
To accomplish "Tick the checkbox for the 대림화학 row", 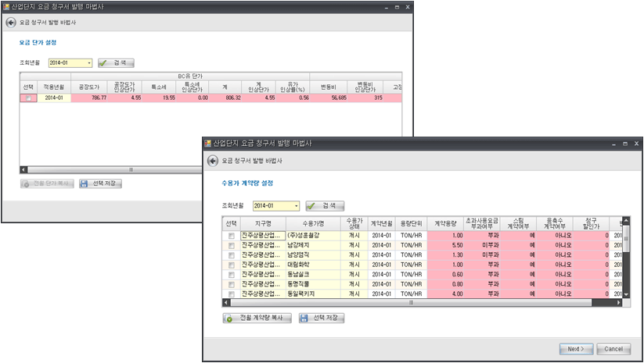I will click(x=231, y=265).
